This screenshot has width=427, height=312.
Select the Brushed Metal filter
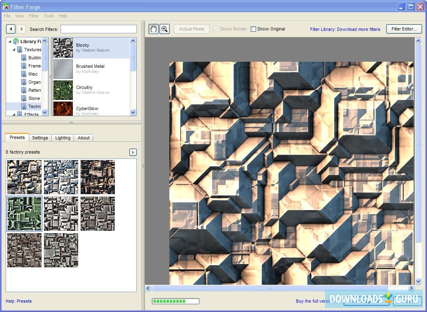click(x=91, y=69)
